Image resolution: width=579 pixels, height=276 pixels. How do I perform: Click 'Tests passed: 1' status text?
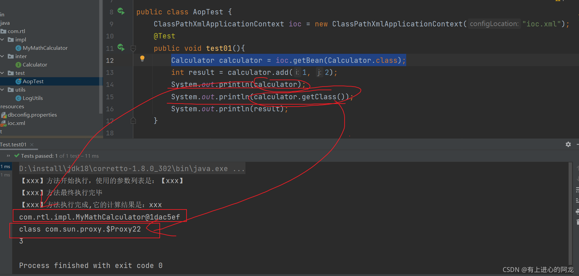(40, 156)
